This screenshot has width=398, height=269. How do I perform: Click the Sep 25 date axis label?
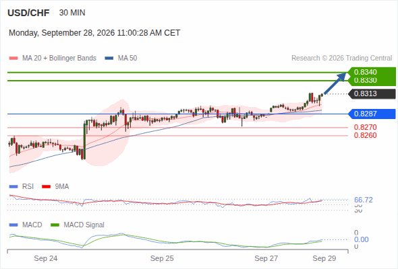[x=162, y=258]
